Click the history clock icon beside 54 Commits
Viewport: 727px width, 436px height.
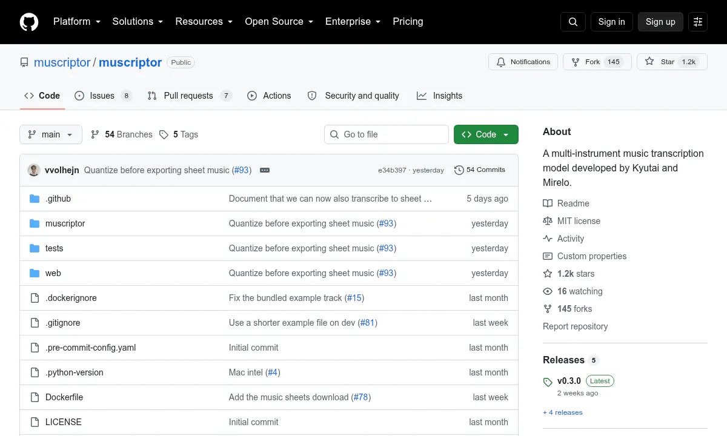(x=459, y=170)
